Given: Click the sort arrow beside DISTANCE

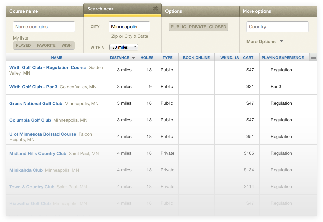Looking at the screenshot, I should (133, 58).
